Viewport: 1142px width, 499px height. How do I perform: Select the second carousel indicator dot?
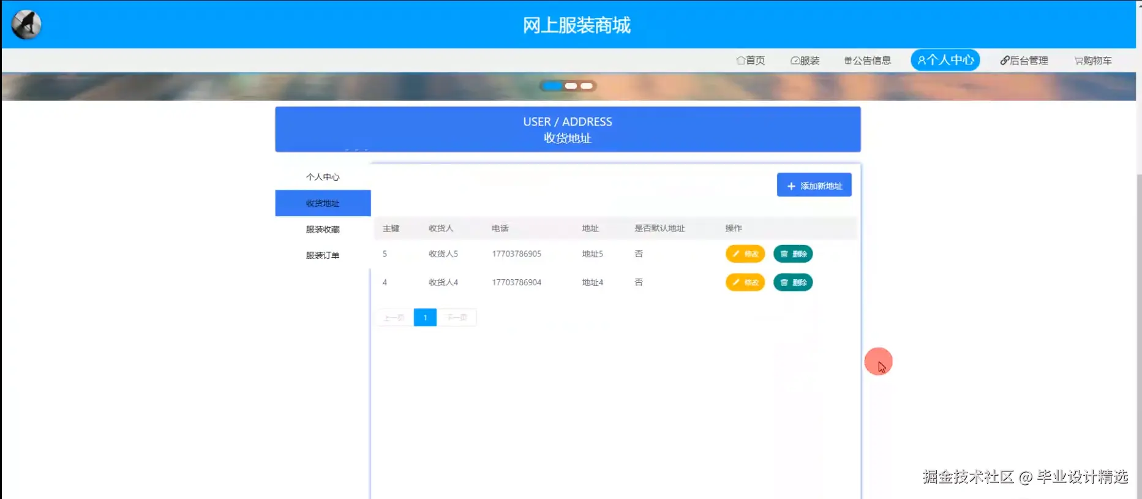tap(571, 86)
